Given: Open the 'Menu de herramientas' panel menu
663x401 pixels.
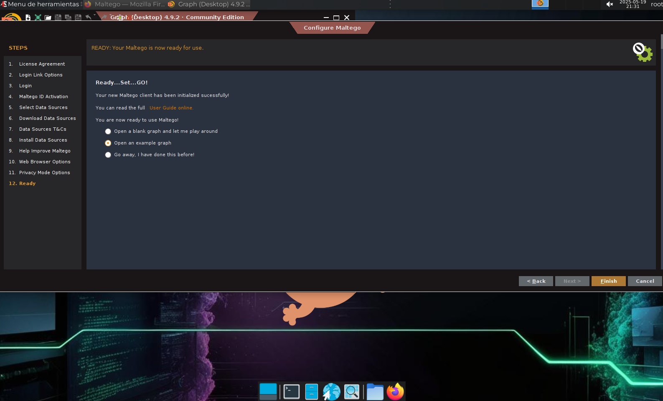Looking at the screenshot, I should pos(40,4).
